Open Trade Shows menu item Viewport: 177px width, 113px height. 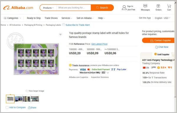(51, 18)
